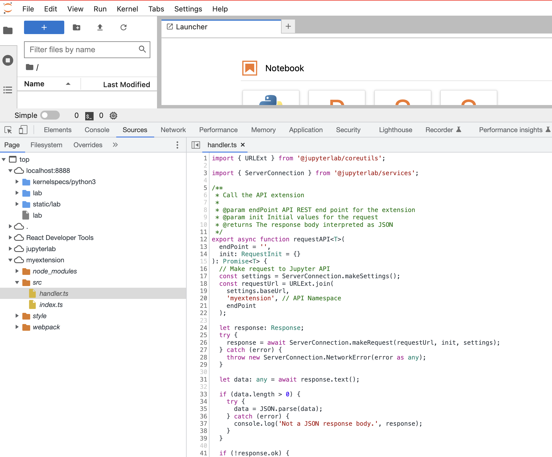Click the blue new launcher button
This screenshot has height=457, width=552.
pos(44,27)
